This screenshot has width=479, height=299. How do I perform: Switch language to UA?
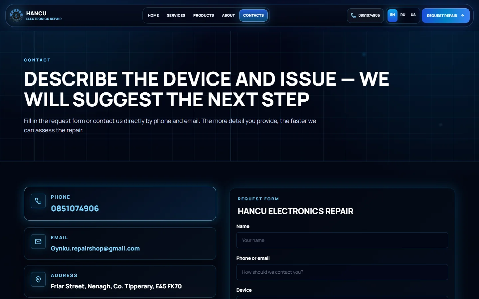(413, 15)
